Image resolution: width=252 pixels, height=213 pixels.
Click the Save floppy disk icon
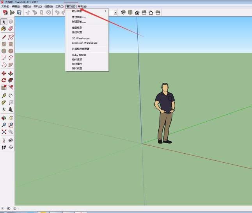pos(19,12)
